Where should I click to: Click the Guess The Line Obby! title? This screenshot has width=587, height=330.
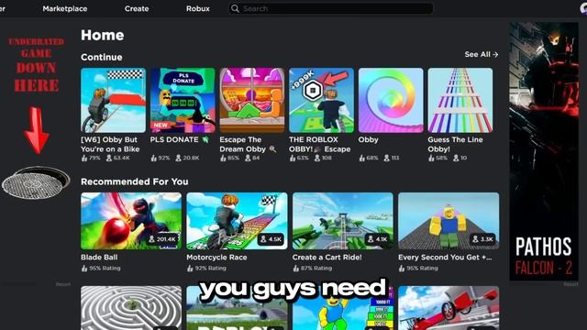(x=455, y=145)
